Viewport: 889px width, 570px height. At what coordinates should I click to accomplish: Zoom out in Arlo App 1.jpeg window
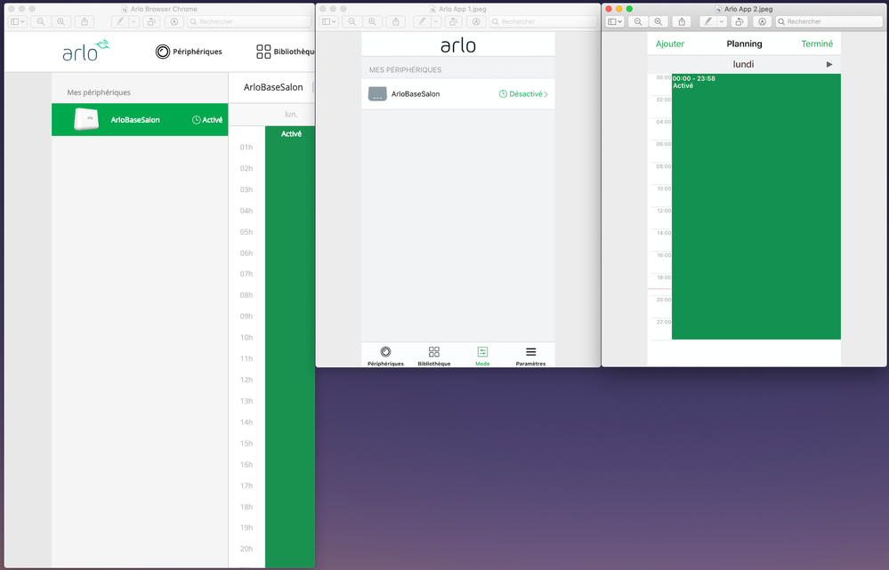pyautogui.click(x=352, y=21)
